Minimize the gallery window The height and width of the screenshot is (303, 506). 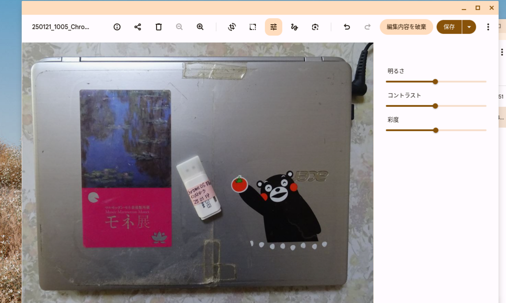click(x=464, y=8)
